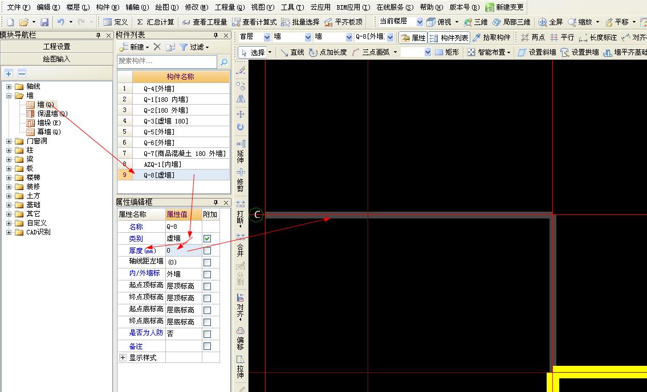Screen dimensions: 647x392
Task: Open the 工程量(Q) menu
Action: (x=230, y=7)
